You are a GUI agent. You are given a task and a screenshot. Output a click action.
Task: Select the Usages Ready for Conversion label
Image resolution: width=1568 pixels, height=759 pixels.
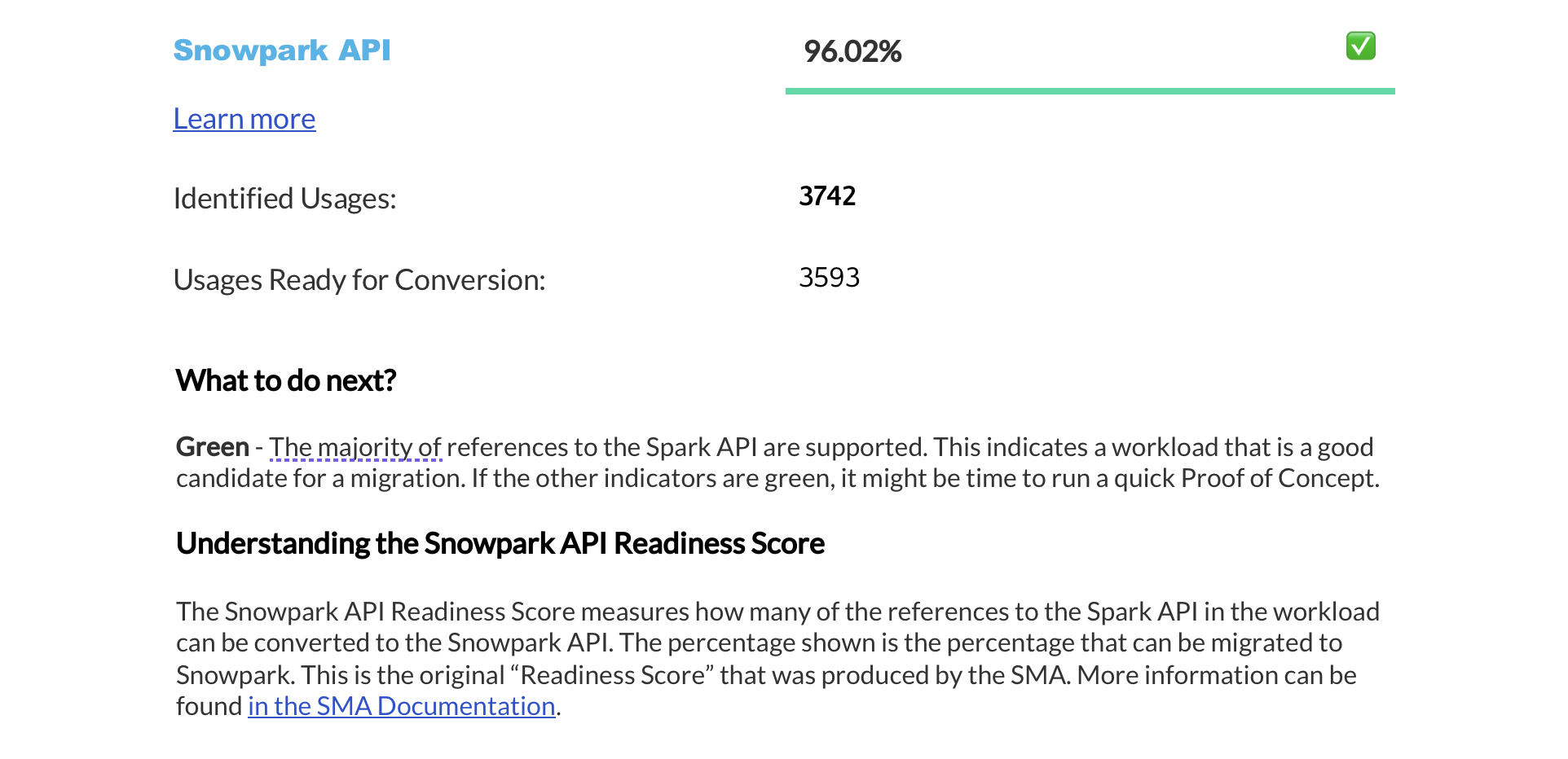[359, 279]
